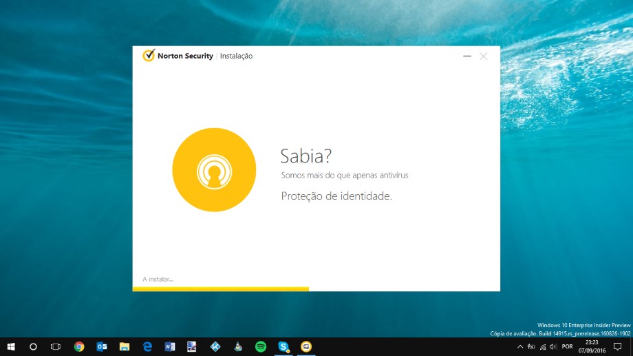Open the POR input language selector

click(x=568, y=346)
